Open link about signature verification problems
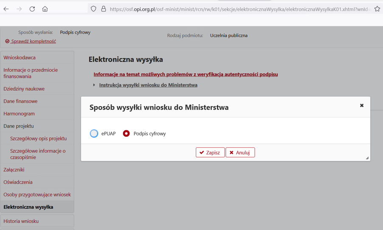This screenshot has height=230, width=383. (x=186, y=74)
